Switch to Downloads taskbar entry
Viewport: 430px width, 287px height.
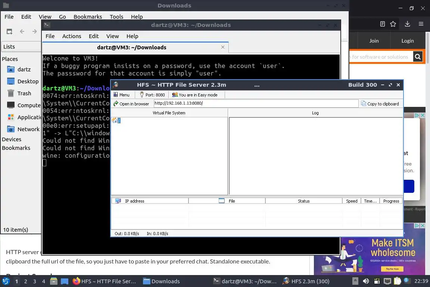pos(162,281)
